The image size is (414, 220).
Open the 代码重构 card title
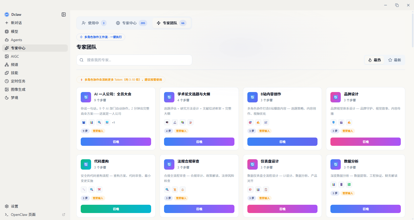(101, 161)
